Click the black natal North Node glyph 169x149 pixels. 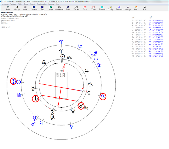coord(44,62)
